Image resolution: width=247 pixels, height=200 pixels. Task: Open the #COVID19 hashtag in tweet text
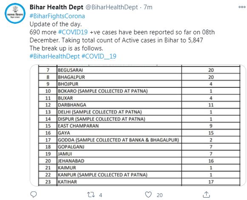click(73, 32)
